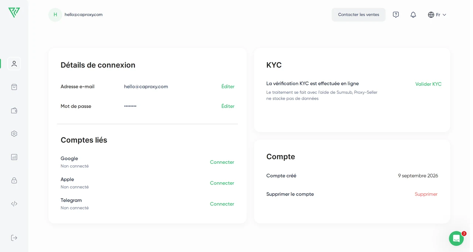
Task: Open the API code brackets icon
Action: tap(14, 204)
